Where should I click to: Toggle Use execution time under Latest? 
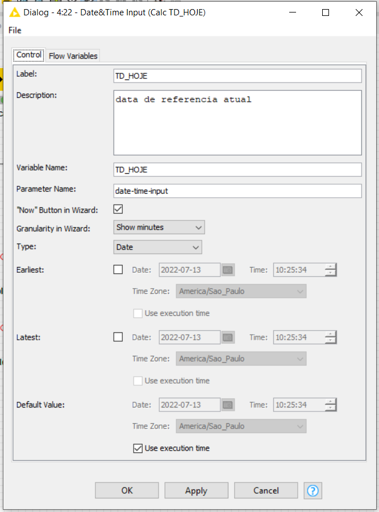(x=138, y=381)
